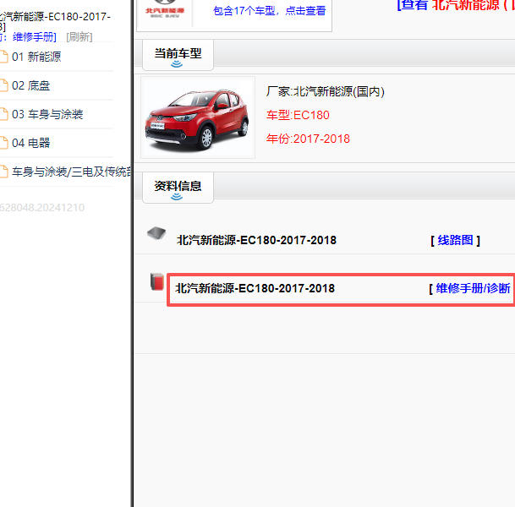
Task: Click the document icon beside 车身与涂装/三电
Action: (3, 172)
